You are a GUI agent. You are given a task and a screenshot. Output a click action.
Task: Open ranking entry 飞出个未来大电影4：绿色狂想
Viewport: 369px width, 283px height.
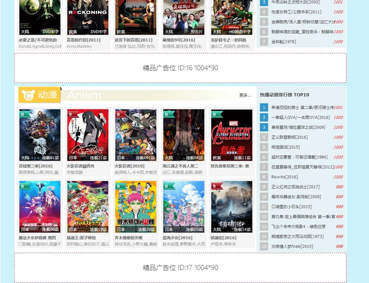(x=298, y=226)
